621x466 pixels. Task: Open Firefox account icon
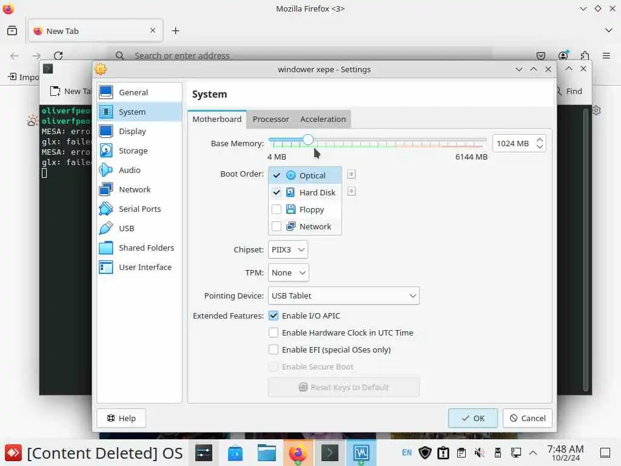tap(563, 55)
